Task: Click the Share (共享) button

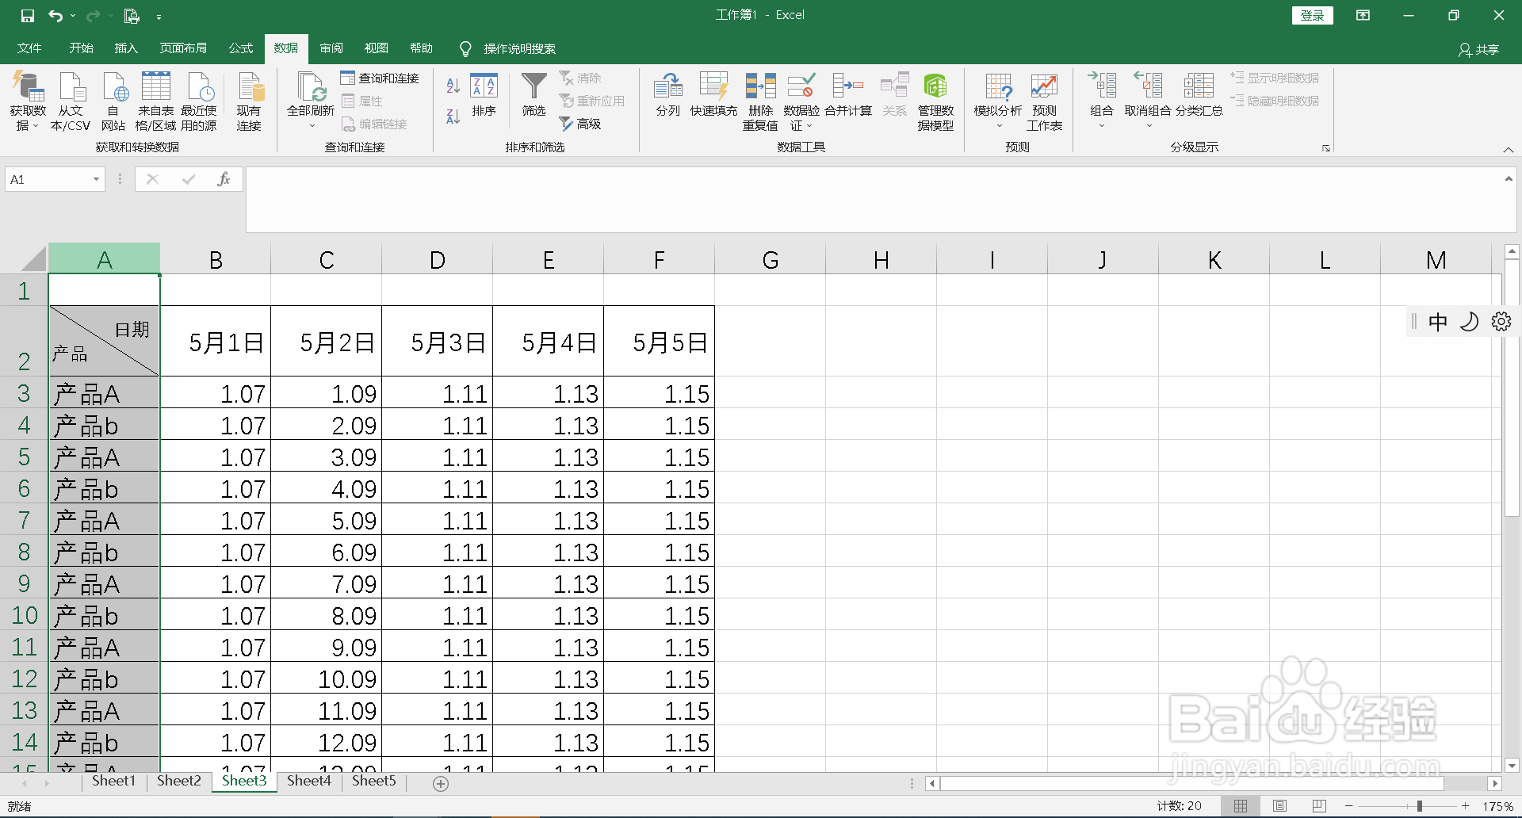Action: pyautogui.click(x=1479, y=49)
